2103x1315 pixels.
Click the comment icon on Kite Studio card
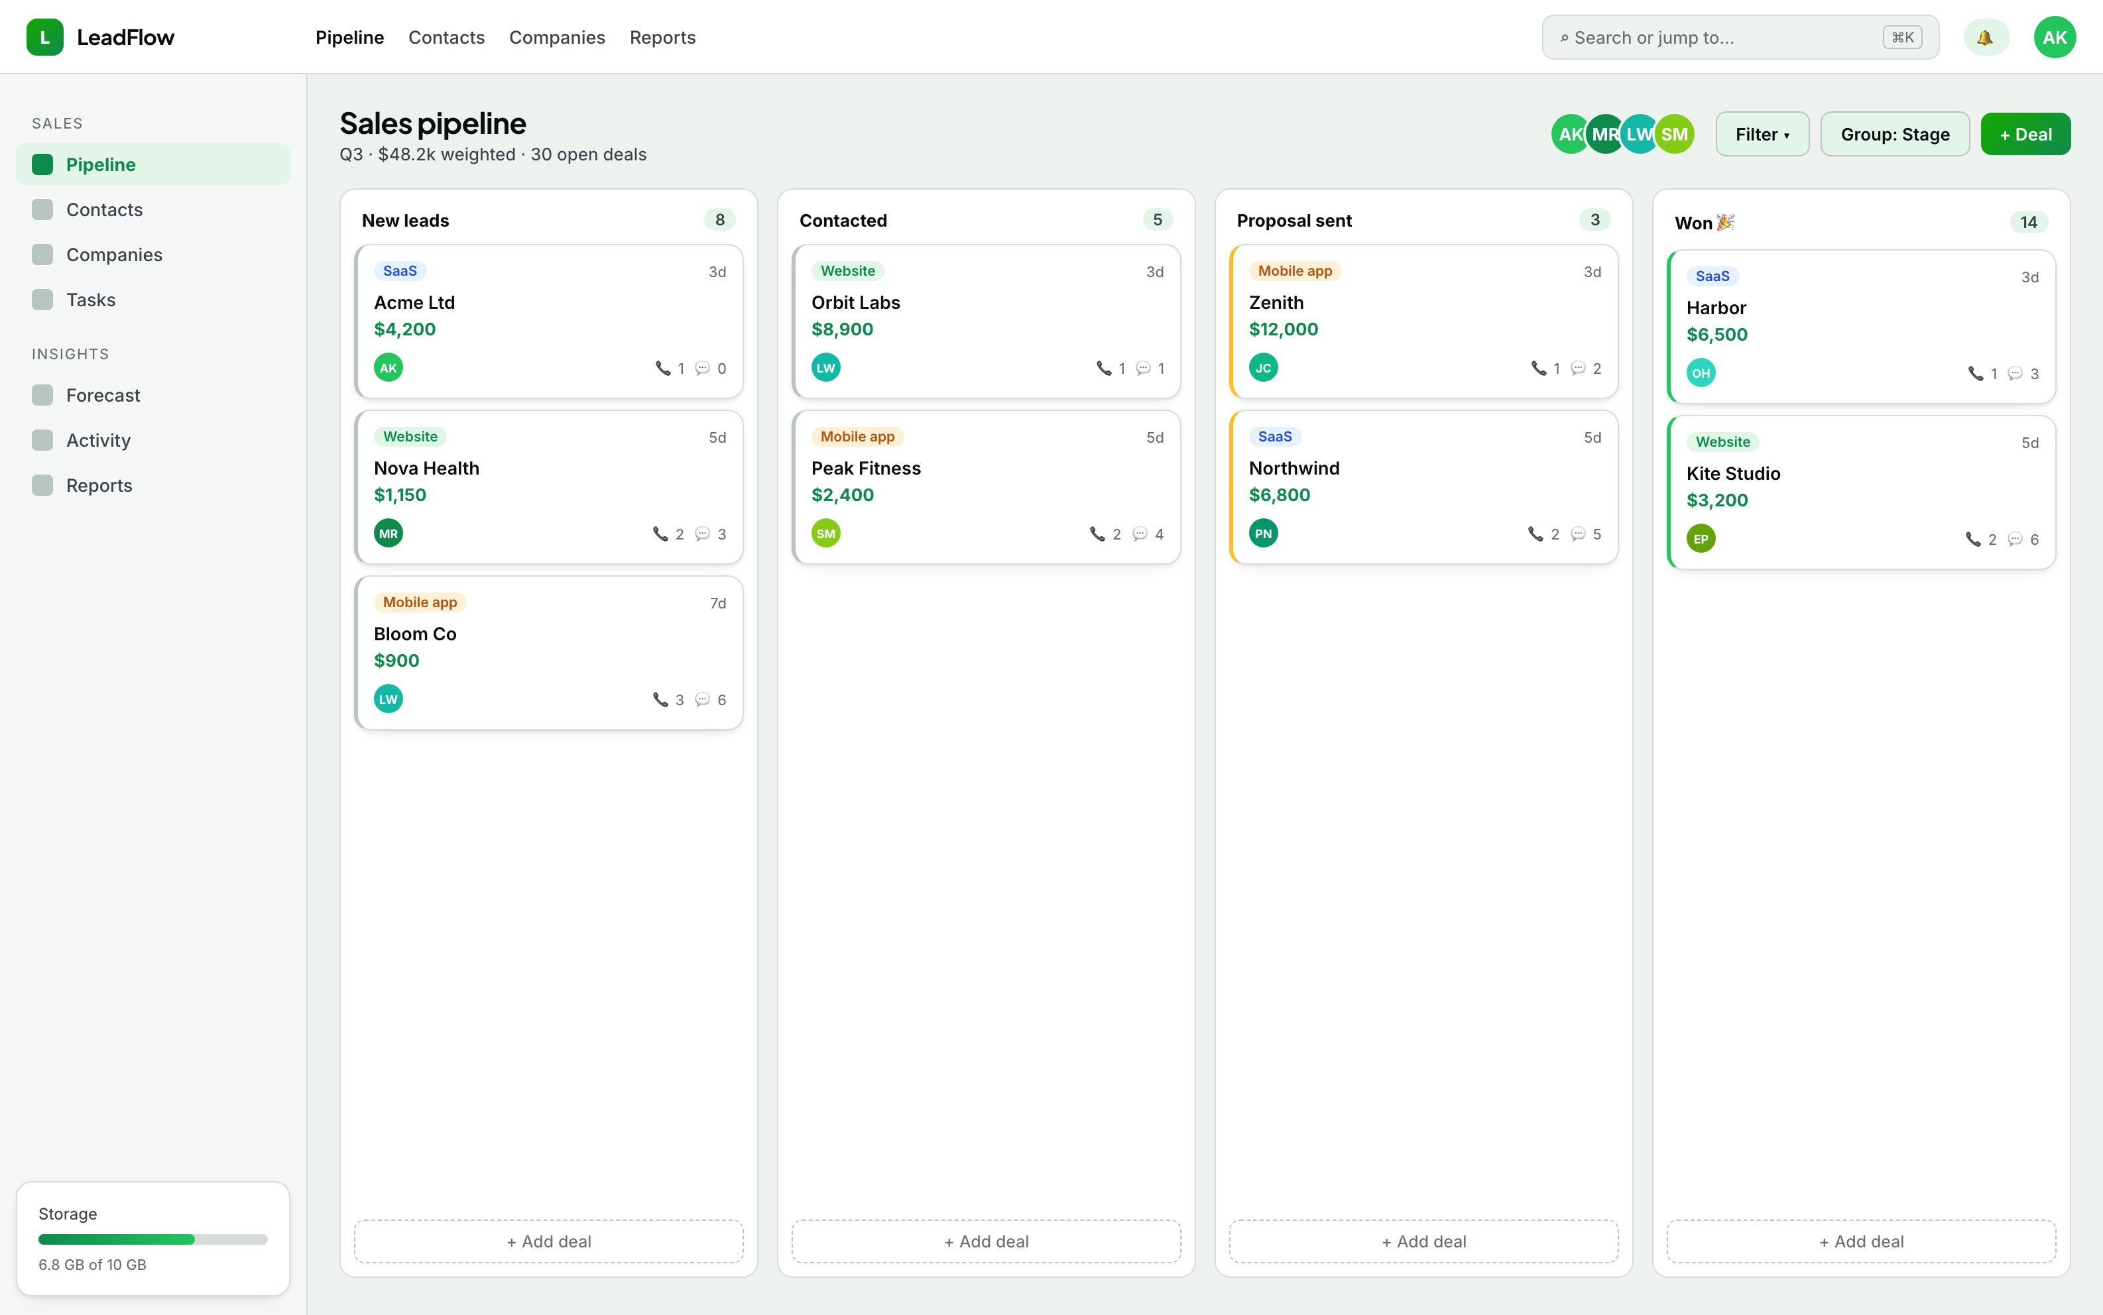pos(2015,540)
